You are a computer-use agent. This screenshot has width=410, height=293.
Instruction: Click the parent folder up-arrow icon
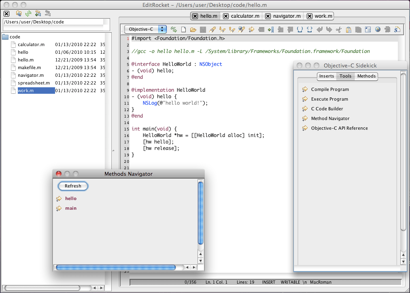[x=19, y=13]
